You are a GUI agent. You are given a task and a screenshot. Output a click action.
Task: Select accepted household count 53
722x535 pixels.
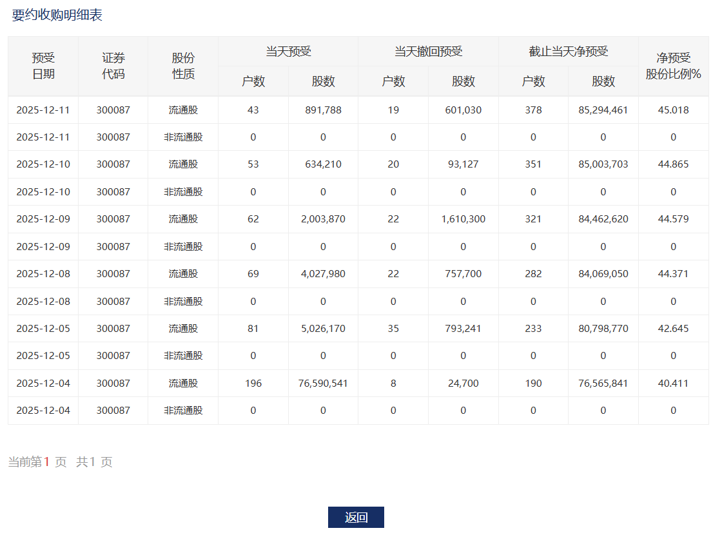(253, 164)
